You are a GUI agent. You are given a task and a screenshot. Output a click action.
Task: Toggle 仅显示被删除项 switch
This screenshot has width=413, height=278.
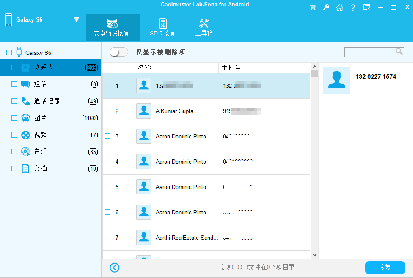[119, 52]
